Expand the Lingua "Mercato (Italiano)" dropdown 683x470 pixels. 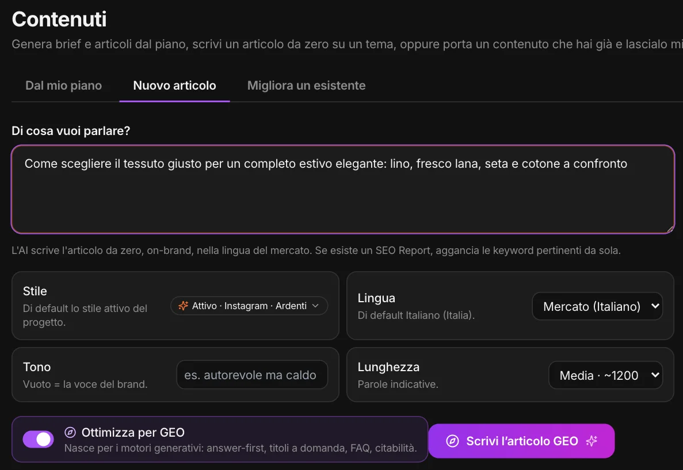click(x=597, y=306)
